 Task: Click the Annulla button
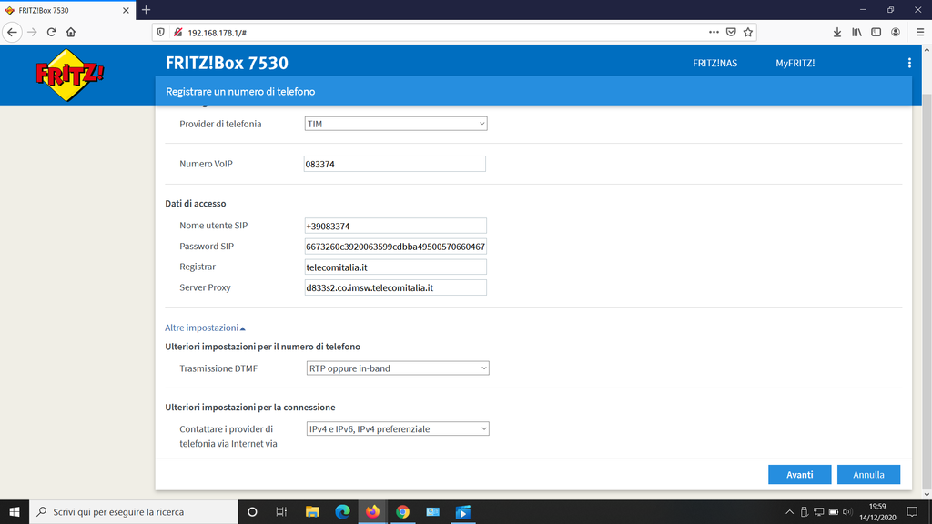(868, 475)
